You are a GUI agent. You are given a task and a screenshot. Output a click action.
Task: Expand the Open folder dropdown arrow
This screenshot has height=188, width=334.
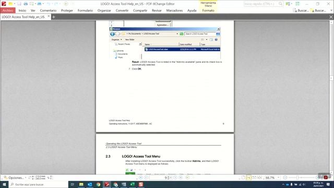click(x=15, y=4)
